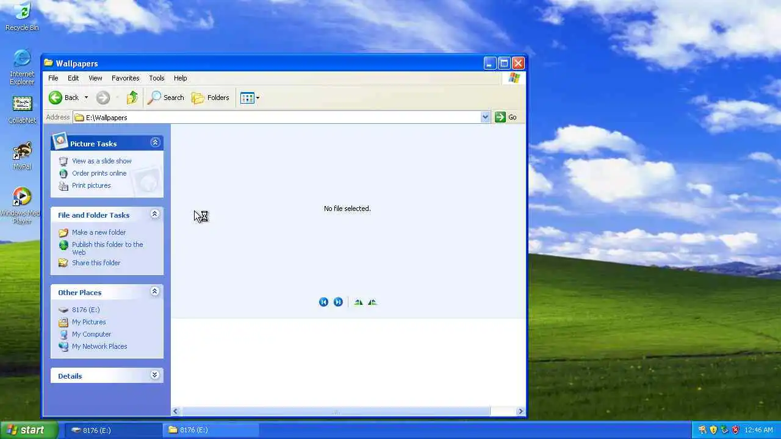The width and height of the screenshot is (781, 439).
Task: Collapse the Picture Tasks panel
Action: (155, 143)
